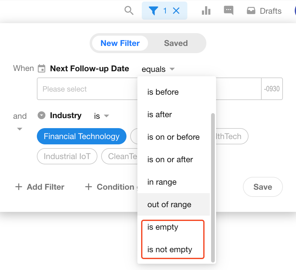Click the Save button
Screen dimensions: 296x270
[263, 187]
